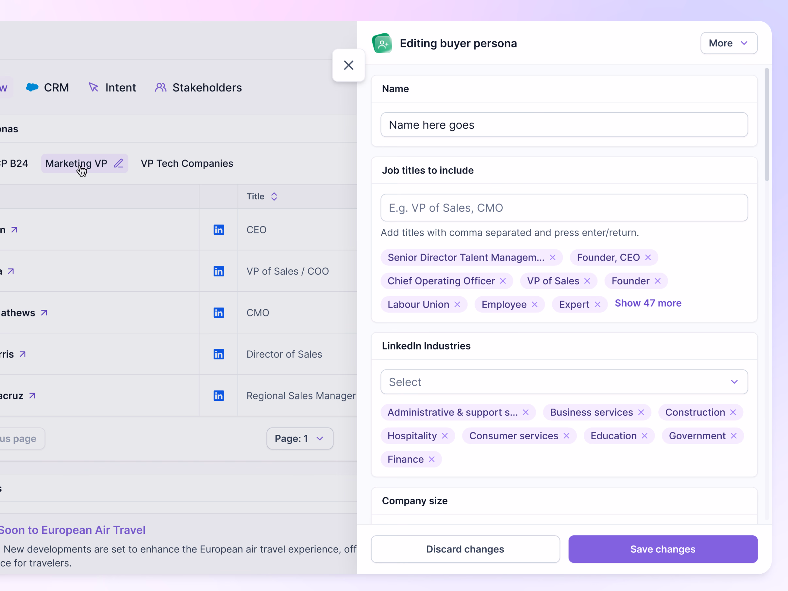Remove the Consumer services tag
This screenshot has width=788, height=591.
tap(567, 436)
